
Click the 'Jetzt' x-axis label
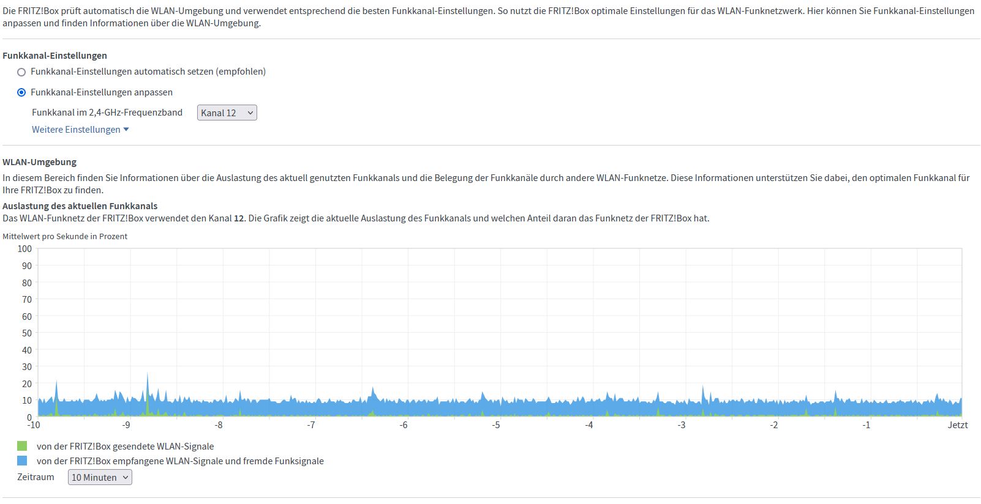click(958, 425)
